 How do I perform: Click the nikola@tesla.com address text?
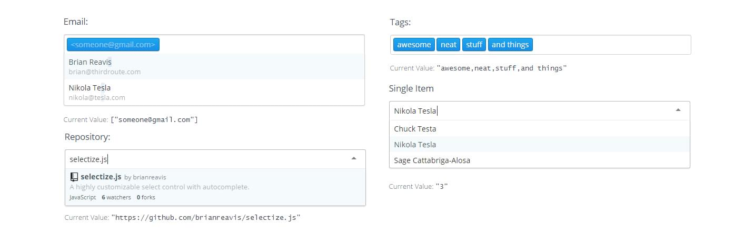click(97, 97)
